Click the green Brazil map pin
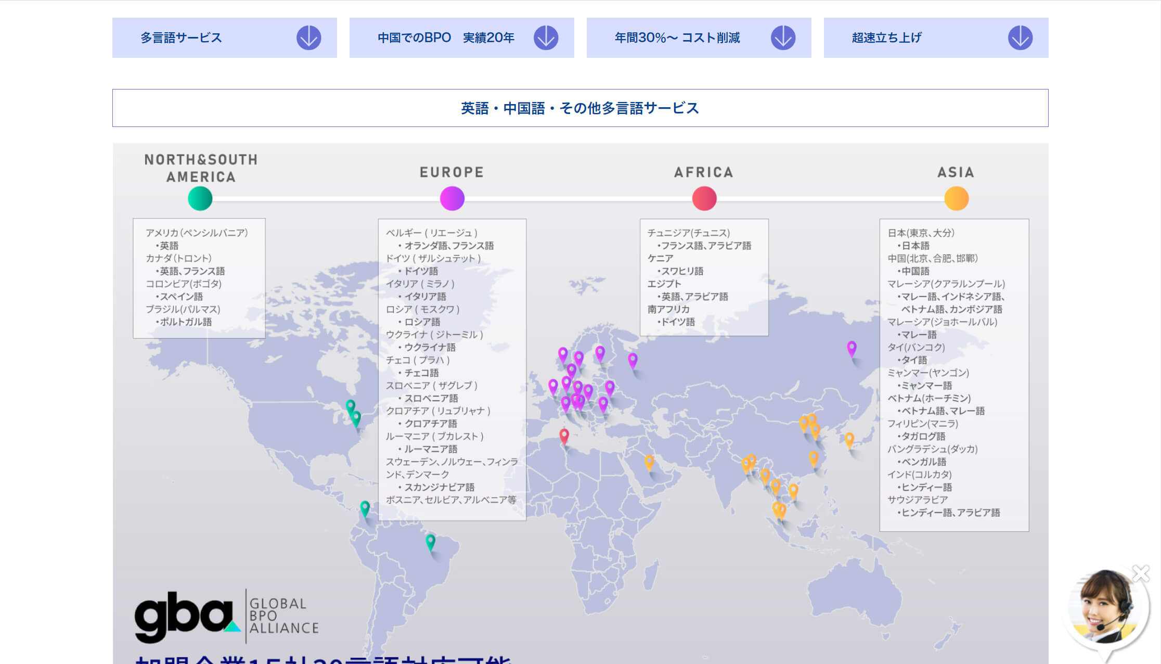 430,542
